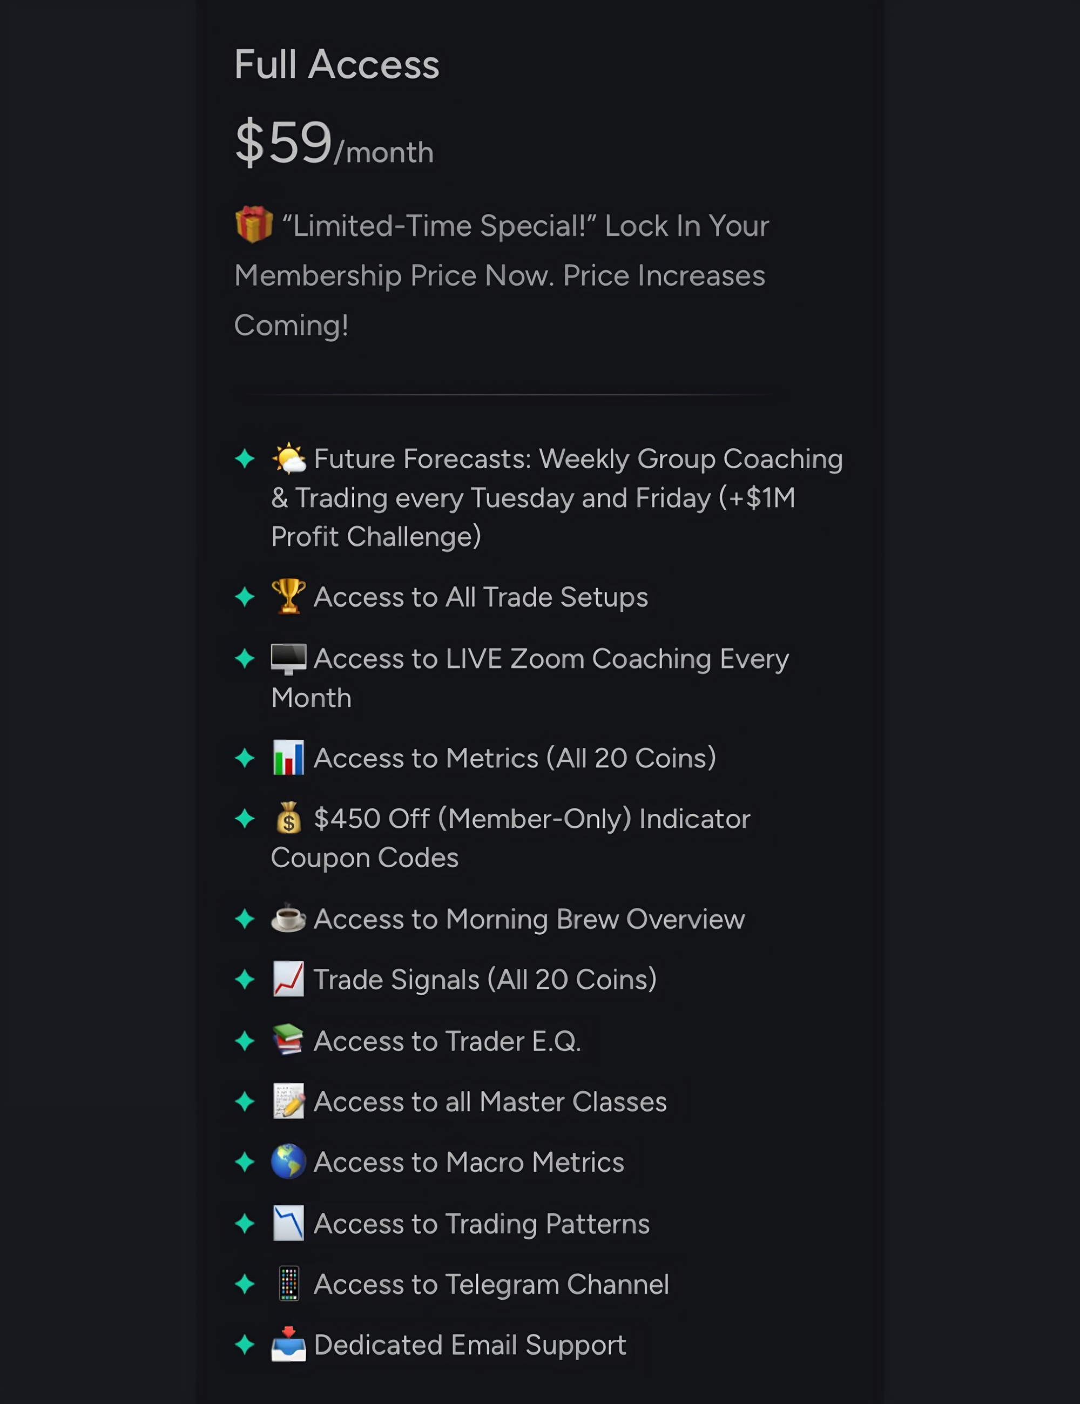Screen dimensions: 1080x1404
Task: Click the sun-cloud Future Forecasts icon
Action: tap(289, 458)
